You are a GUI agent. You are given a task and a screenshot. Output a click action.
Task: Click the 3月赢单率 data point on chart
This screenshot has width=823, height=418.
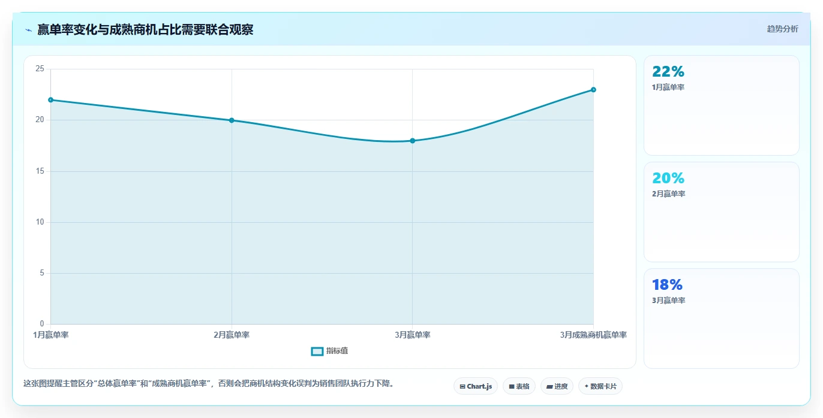tap(413, 141)
